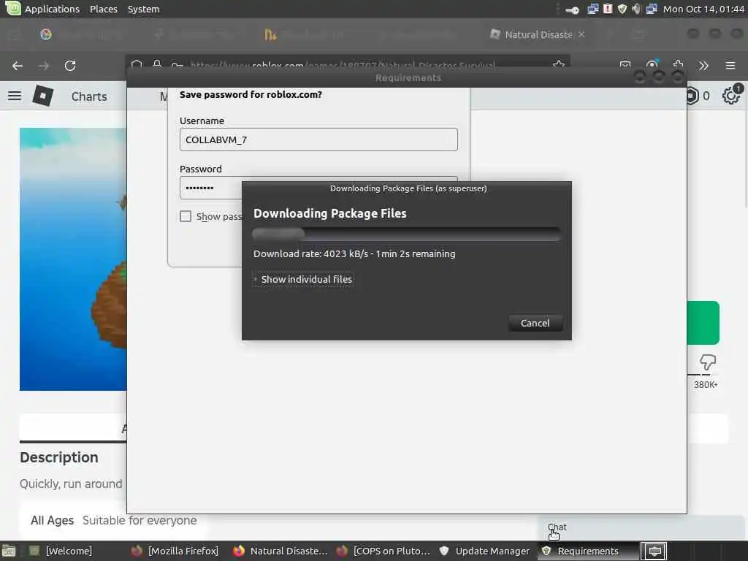Expand Show individual files
Image resolution: width=748 pixels, height=561 pixels.
(304, 279)
